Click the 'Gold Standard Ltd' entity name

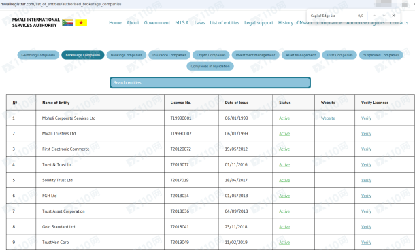(x=59, y=227)
